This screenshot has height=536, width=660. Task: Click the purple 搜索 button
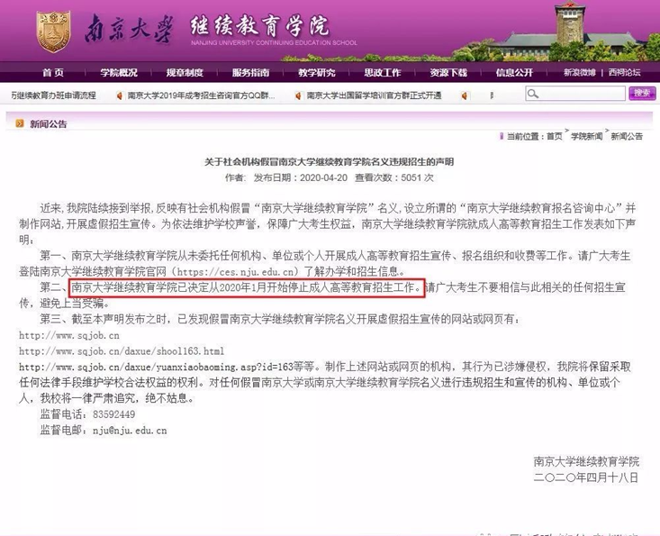(642, 93)
